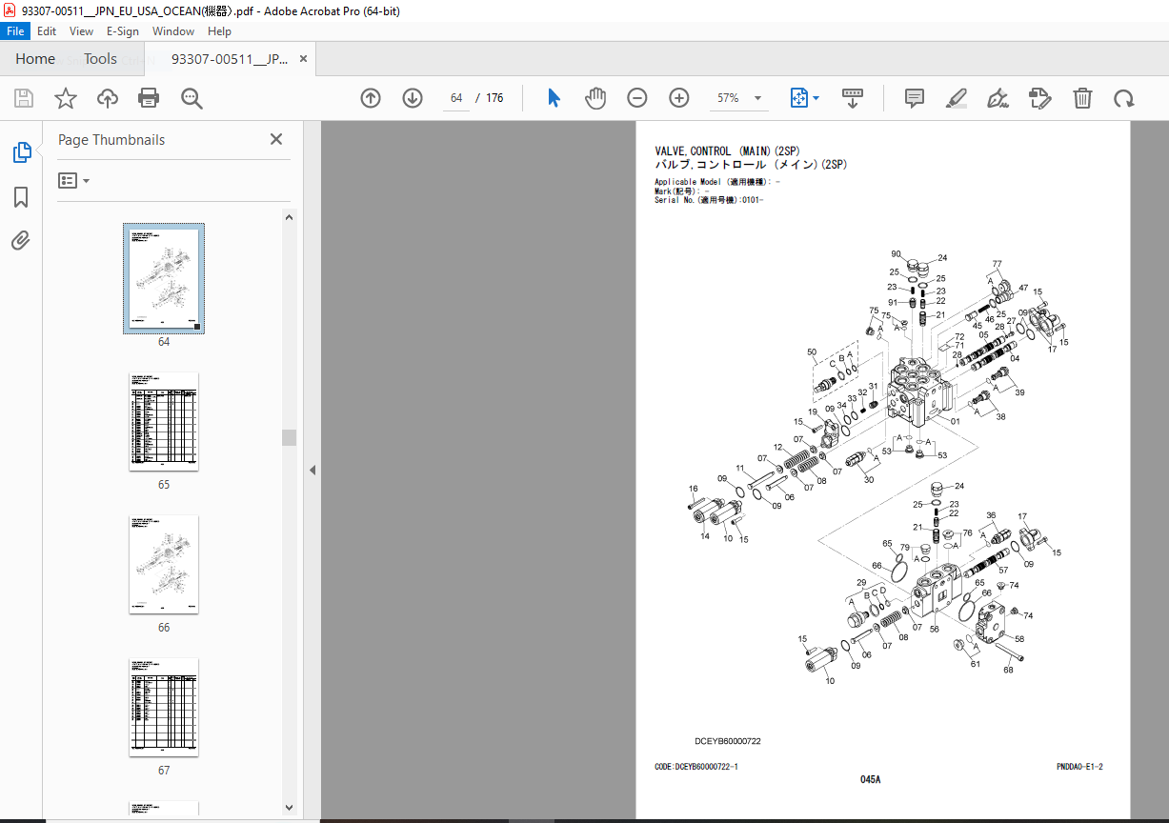The height and width of the screenshot is (823, 1169).
Task: Activate the Selection arrow tool
Action: tap(554, 98)
